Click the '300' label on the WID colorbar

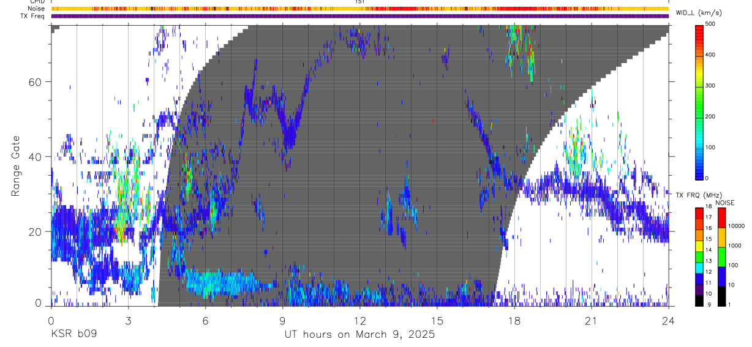[x=712, y=86]
